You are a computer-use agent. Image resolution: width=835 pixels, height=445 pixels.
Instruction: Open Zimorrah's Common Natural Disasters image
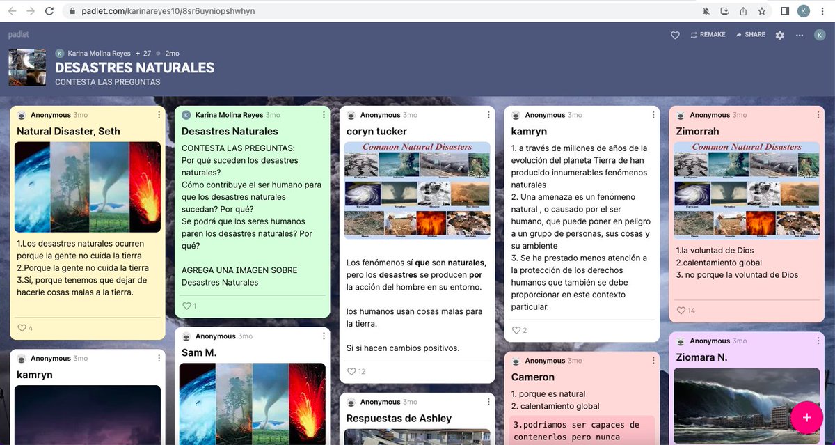[747, 191]
